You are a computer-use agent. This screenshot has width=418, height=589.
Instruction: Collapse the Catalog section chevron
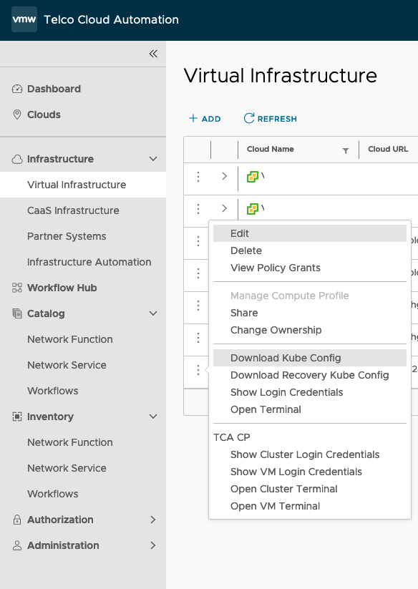click(153, 313)
